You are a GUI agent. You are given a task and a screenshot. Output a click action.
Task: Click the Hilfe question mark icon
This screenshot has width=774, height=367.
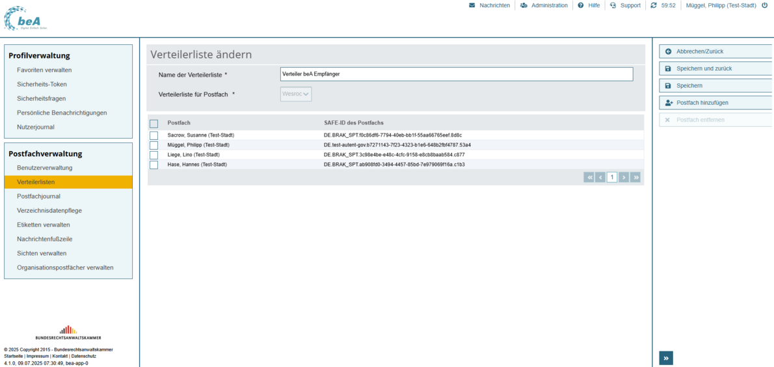pos(581,5)
